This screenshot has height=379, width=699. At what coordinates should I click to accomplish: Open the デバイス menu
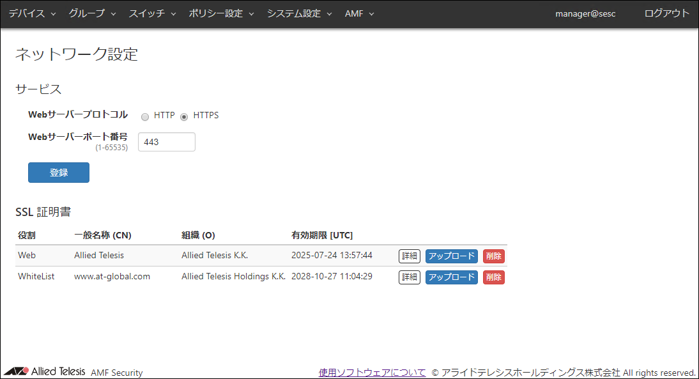pyautogui.click(x=32, y=13)
